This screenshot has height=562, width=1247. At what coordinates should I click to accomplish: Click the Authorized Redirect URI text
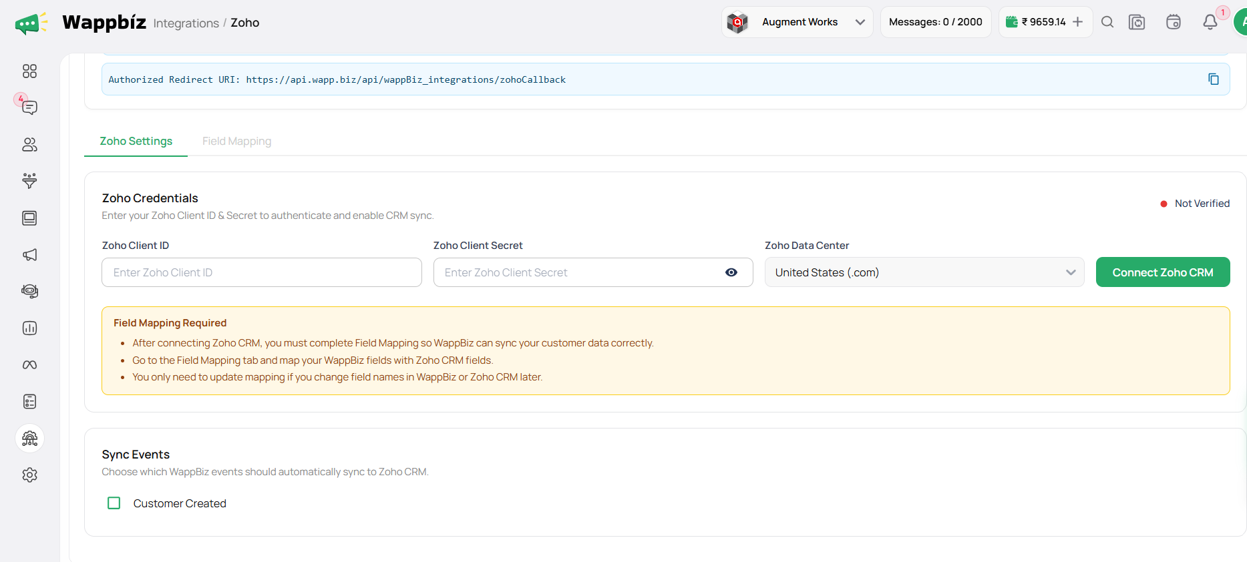[x=337, y=79]
